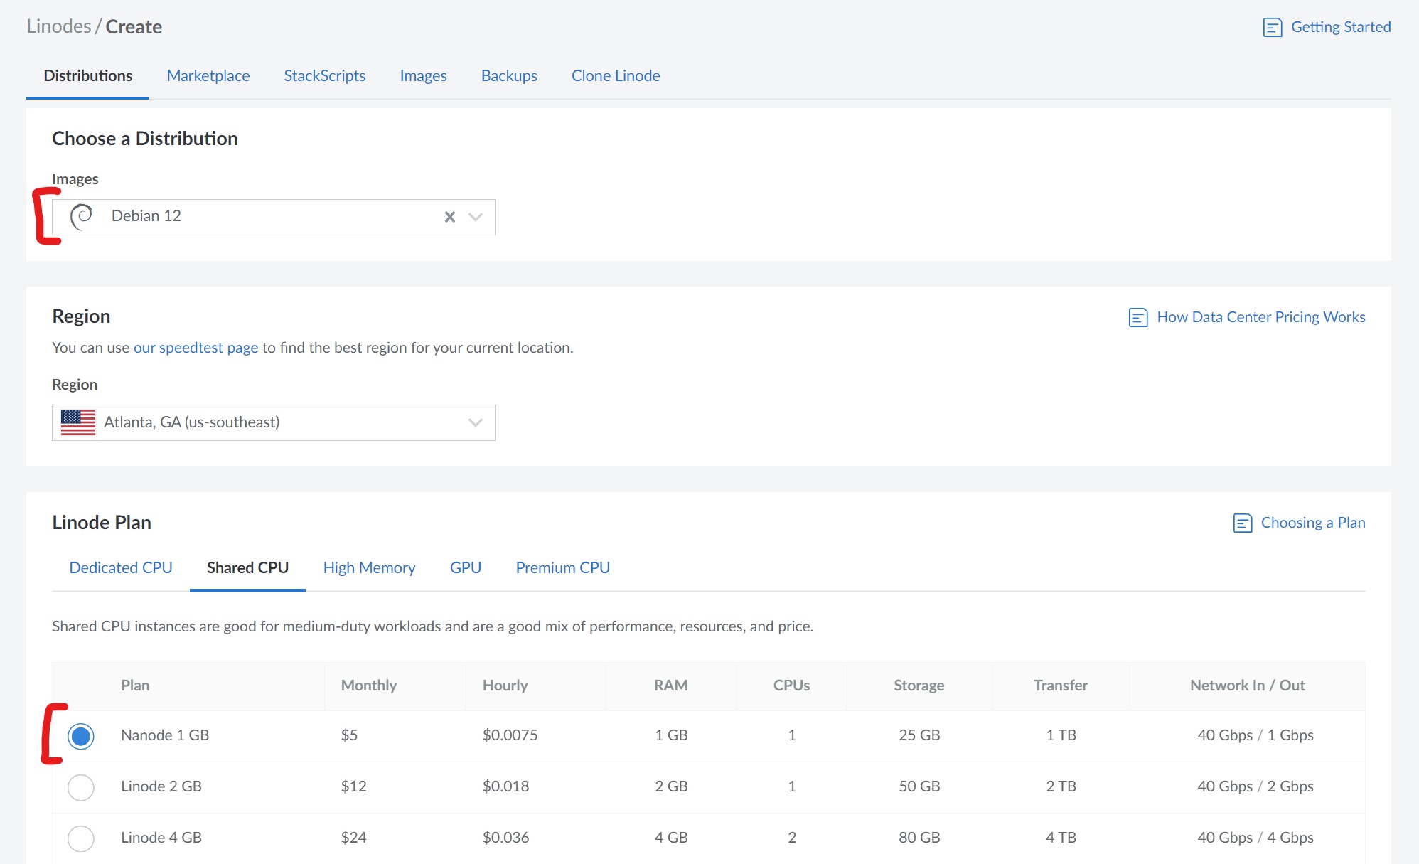The width and height of the screenshot is (1419, 864).
Task: Switch to the Marketplace tab
Action: (208, 75)
